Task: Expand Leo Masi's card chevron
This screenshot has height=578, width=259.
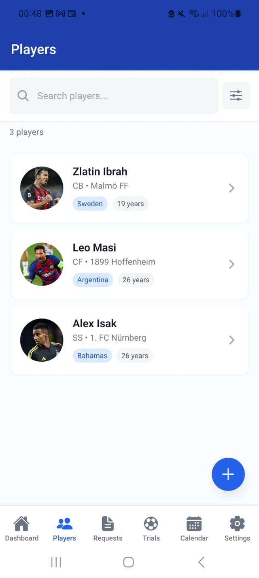Action: click(231, 264)
